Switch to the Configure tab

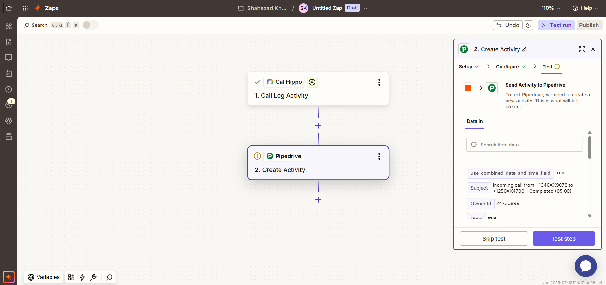point(511,67)
